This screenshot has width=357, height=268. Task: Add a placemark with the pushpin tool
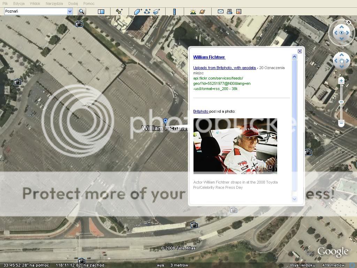pos(119,12)
